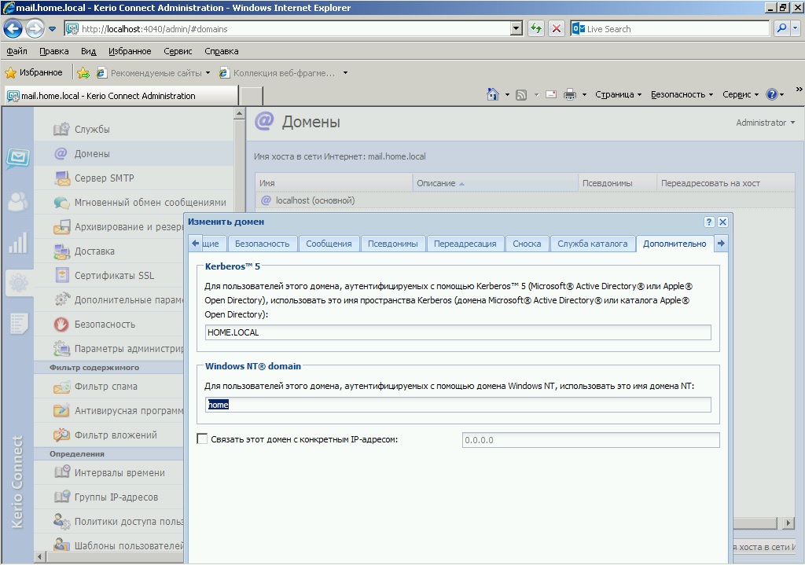Switch to the Служба каталога tab
The width and height of the screenshot is (805, 565).
[593, 244]
